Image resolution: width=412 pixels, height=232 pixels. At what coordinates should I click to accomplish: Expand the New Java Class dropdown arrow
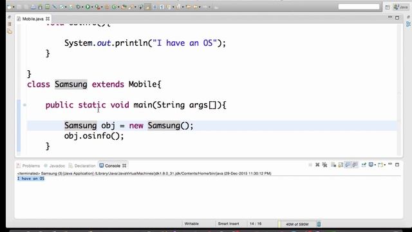click(118, 7)
